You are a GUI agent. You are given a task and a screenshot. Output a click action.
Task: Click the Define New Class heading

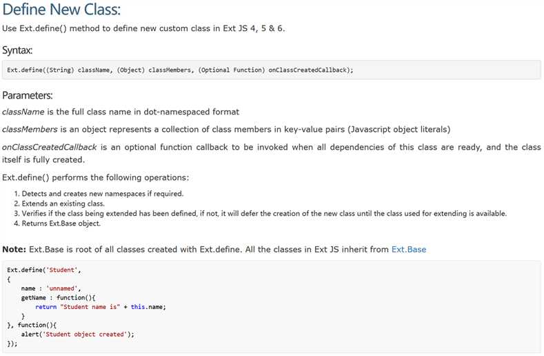tap(61, 9)
